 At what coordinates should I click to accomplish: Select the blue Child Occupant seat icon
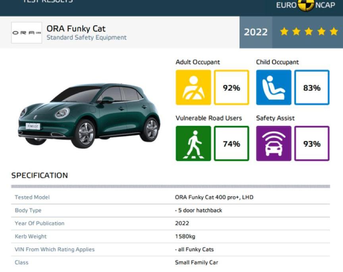tap(274, 87)
